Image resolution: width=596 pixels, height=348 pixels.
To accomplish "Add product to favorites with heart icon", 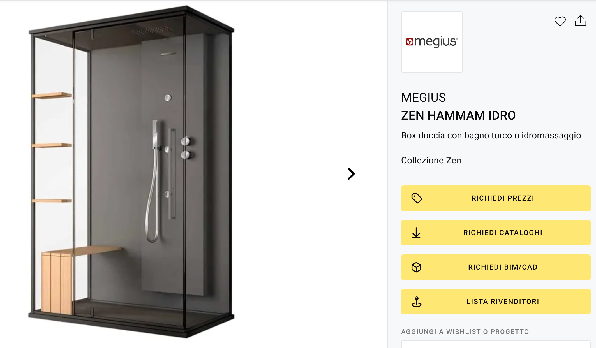I will coord(560,21).
